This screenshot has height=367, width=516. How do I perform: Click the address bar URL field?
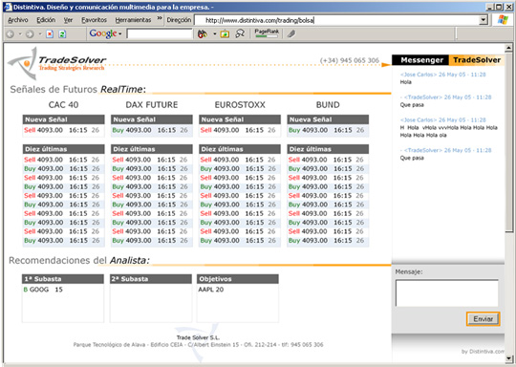[x=336, y=20]
